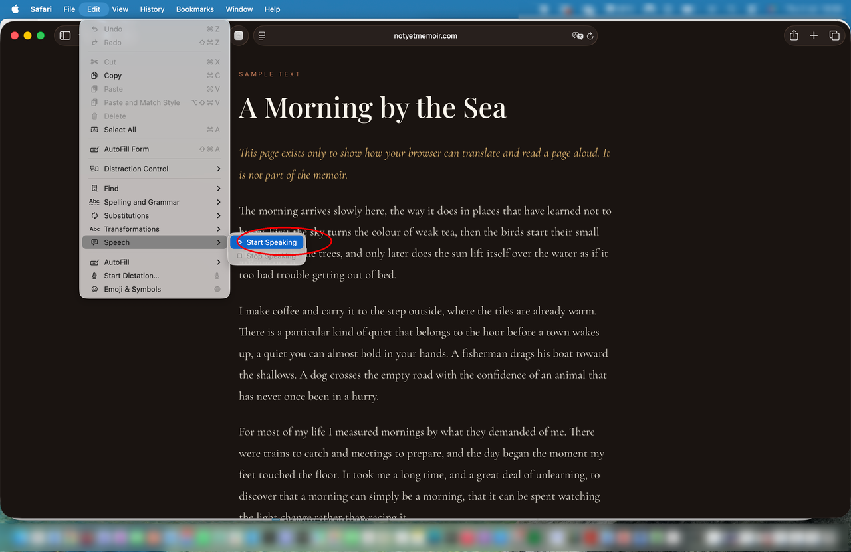Expand the Substitutions submenu
Viewport: 851px width, 552px height.
pyautogui.click(x=155, y=215)
